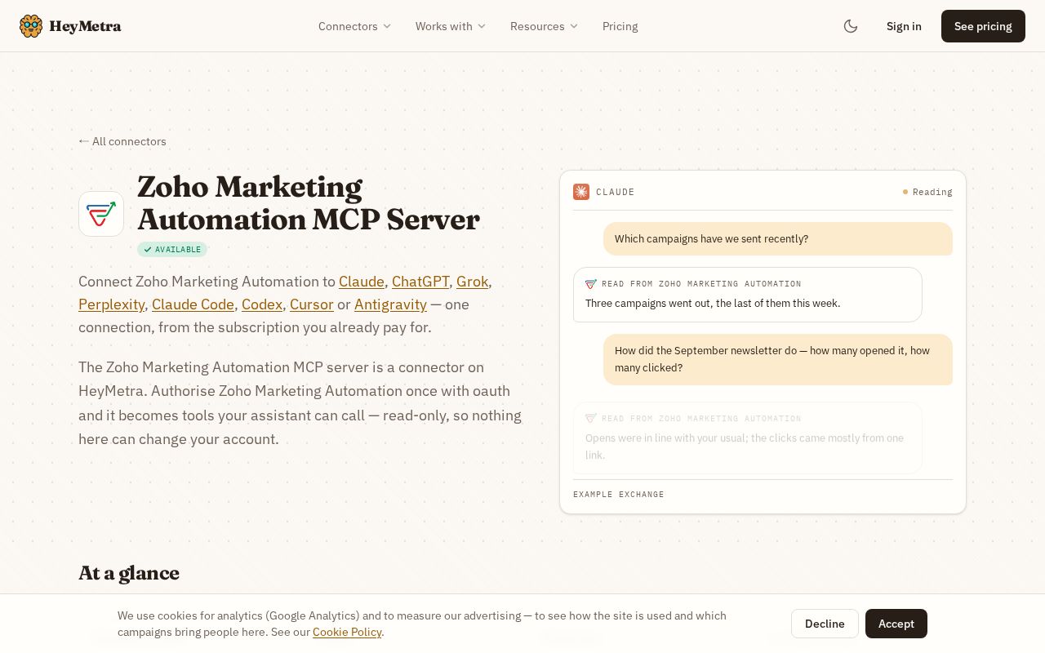Open the Pricing nav item
Screen dimensions: 1045x653
[x=620, y=26]
